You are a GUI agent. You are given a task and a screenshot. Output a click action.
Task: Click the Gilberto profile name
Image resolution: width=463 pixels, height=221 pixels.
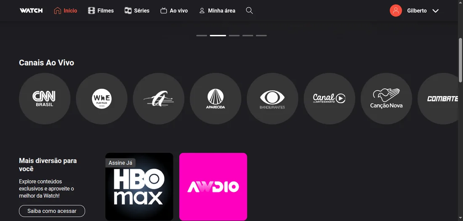(417, 11)
